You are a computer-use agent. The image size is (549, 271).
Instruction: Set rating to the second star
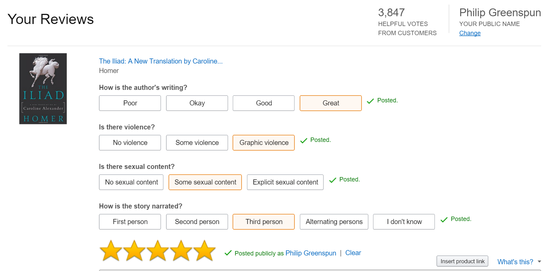[x=134, y=251]
